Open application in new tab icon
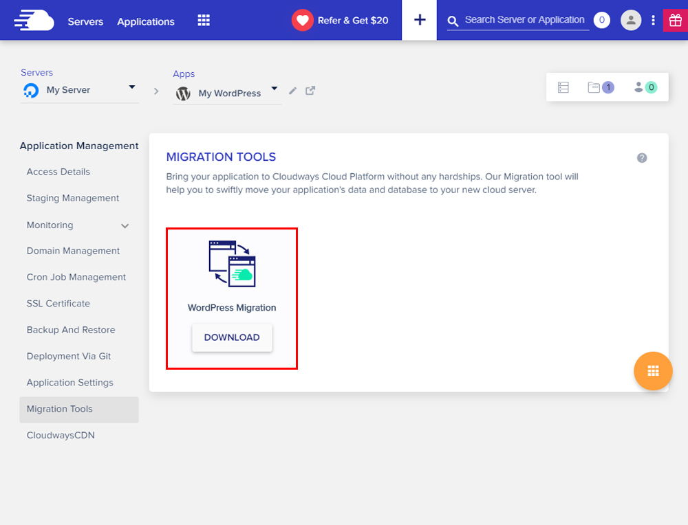Viewport: 688px width, 525px height. 310,90
